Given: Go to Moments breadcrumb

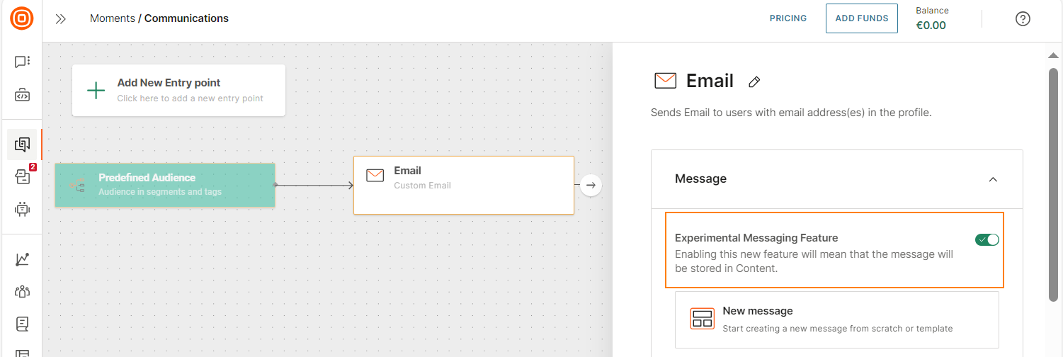Looking at the screenshot, I should [x=113, y=18].
